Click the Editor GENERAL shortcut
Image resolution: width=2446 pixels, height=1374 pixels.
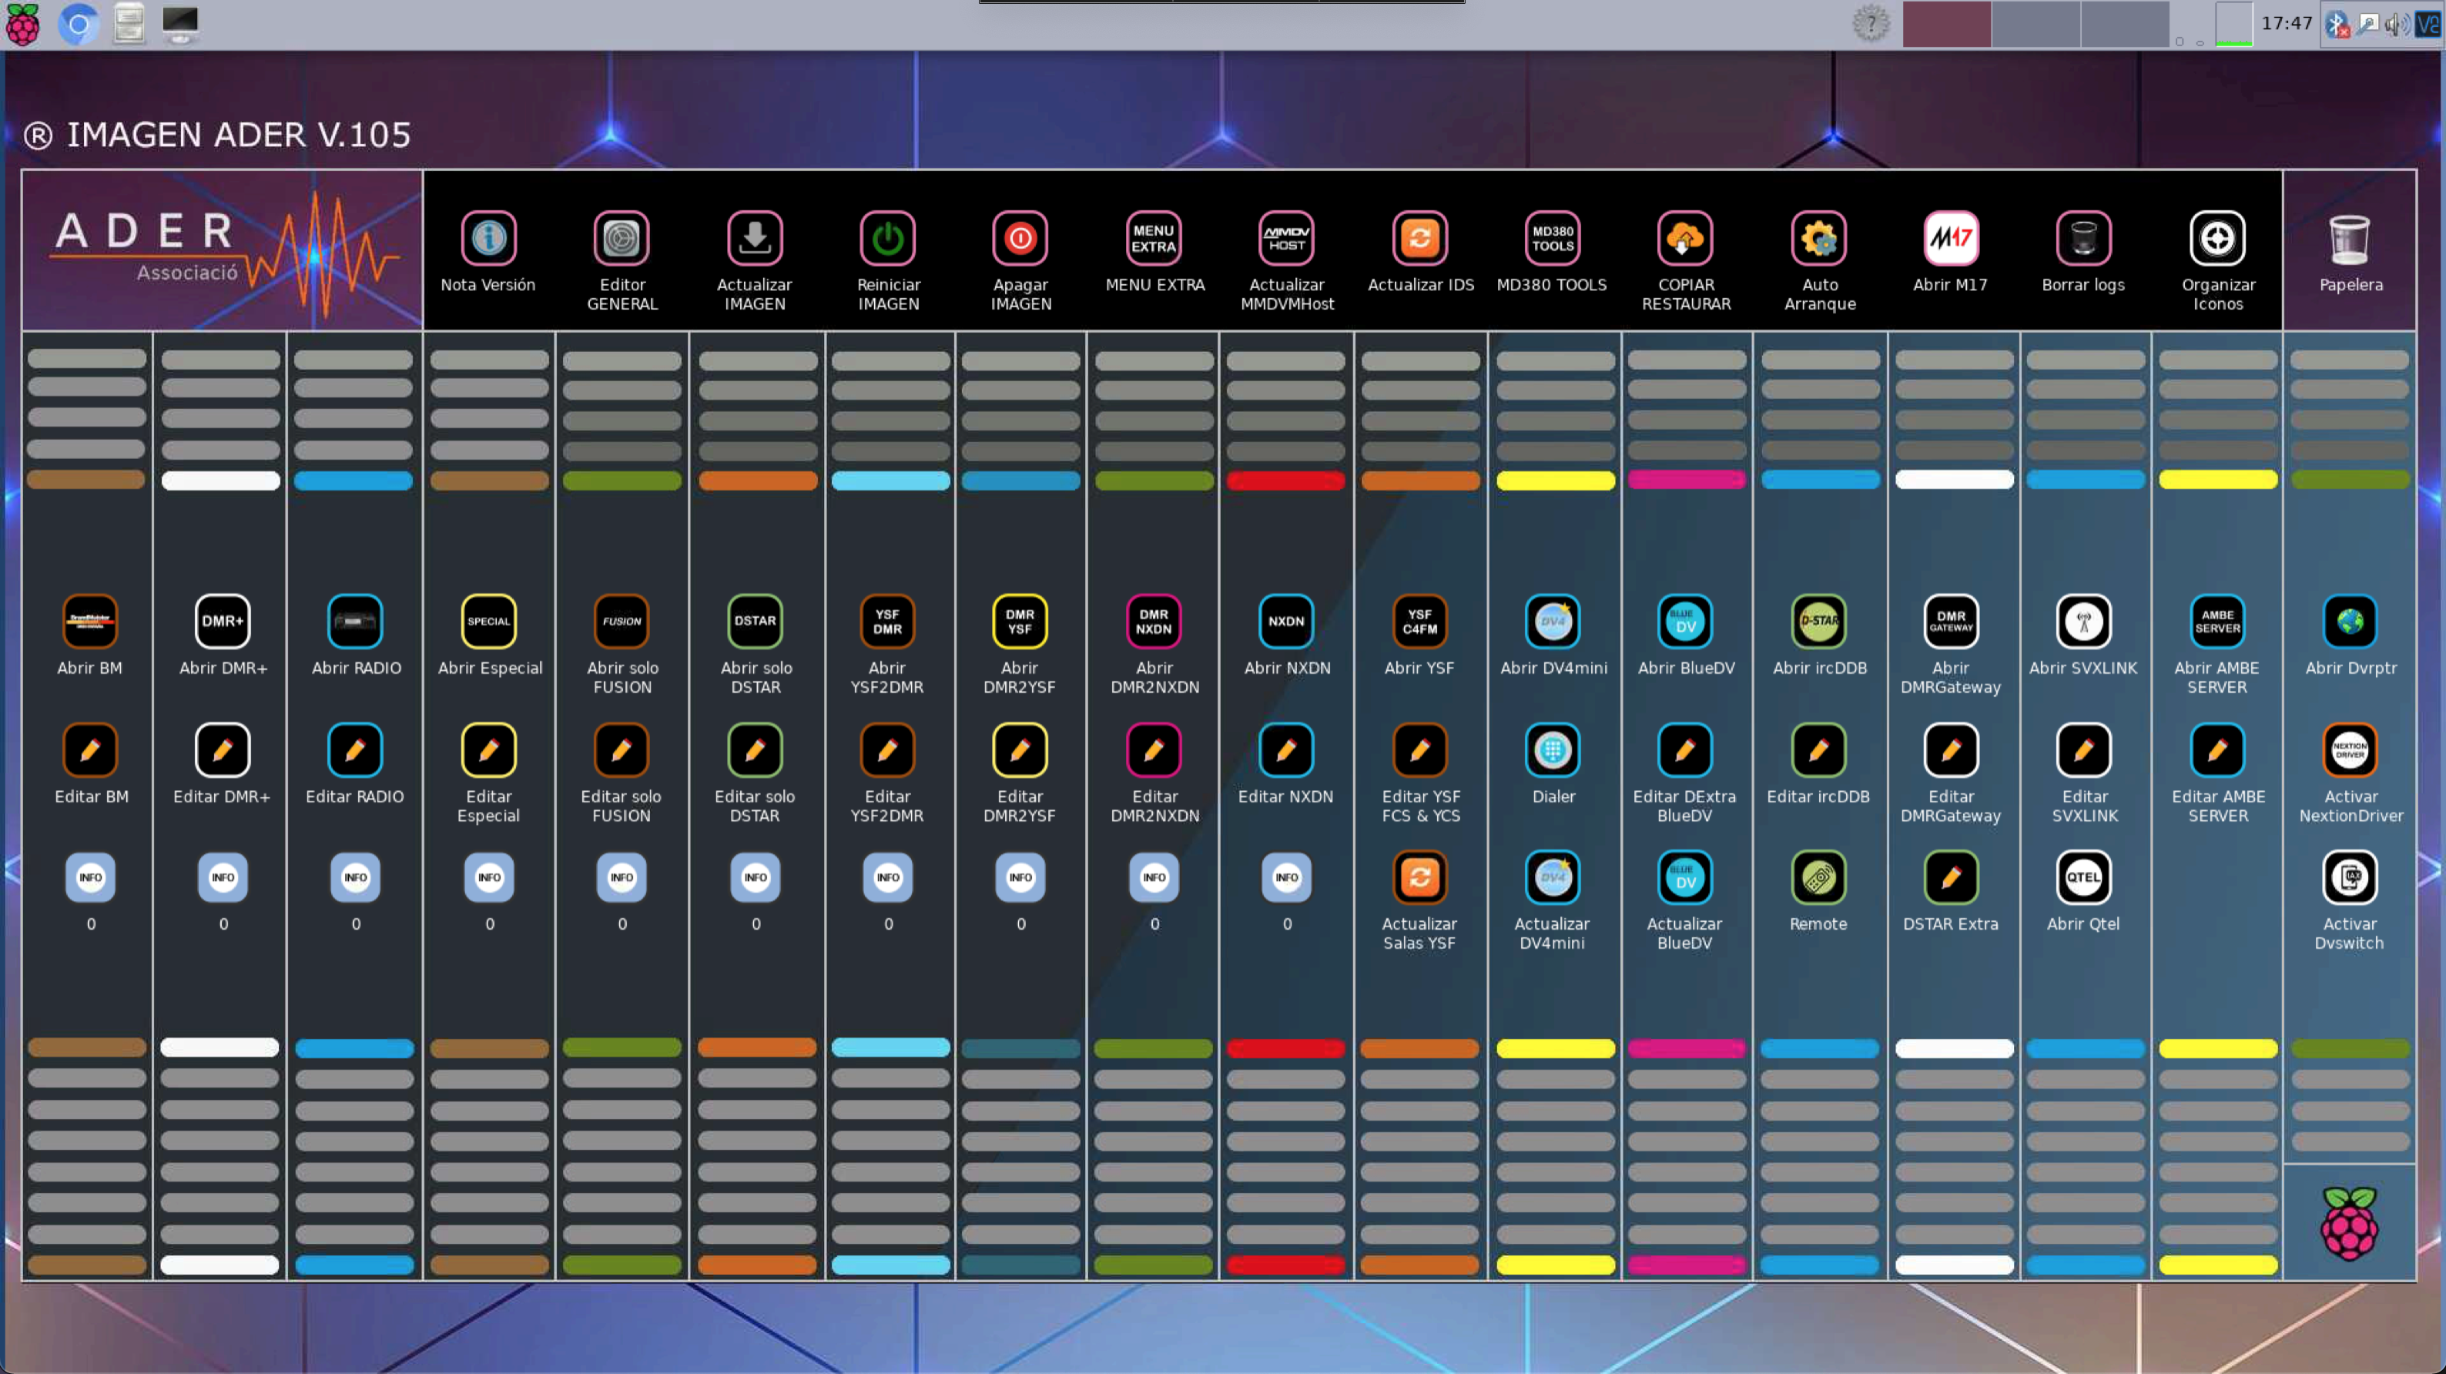tap(621, 238)
